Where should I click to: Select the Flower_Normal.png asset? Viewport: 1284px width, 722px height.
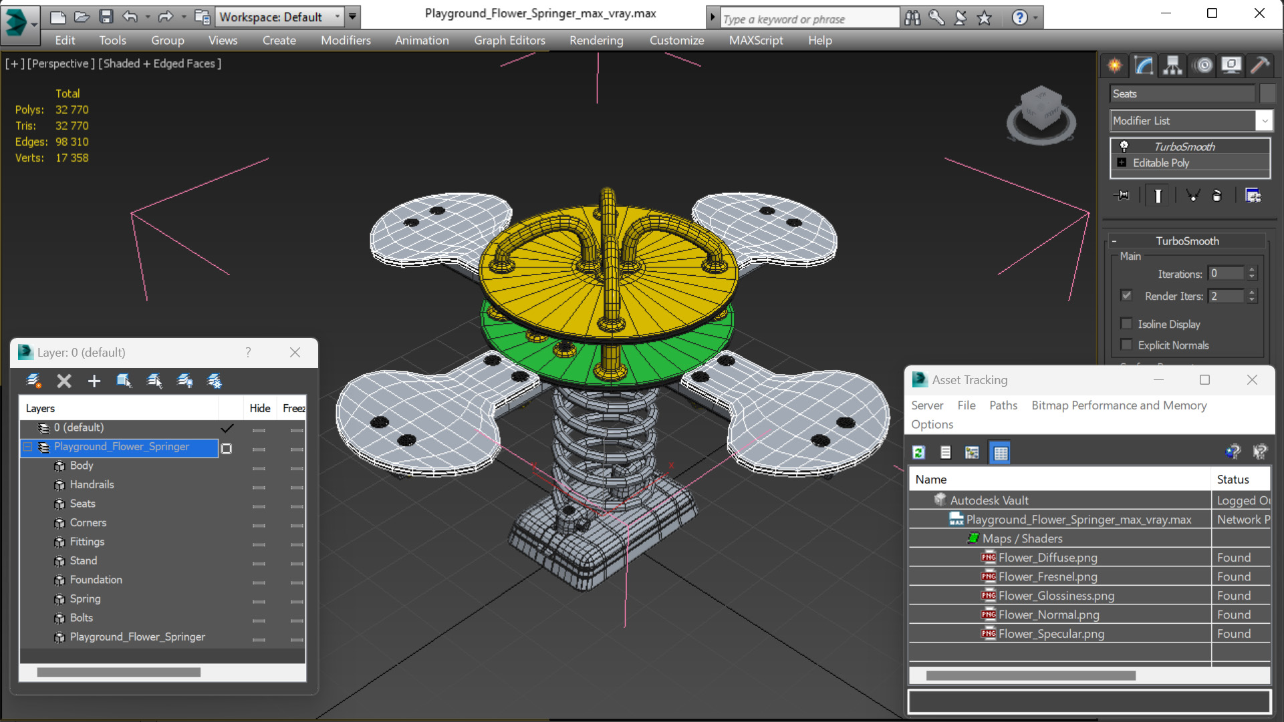[1048, 614]
